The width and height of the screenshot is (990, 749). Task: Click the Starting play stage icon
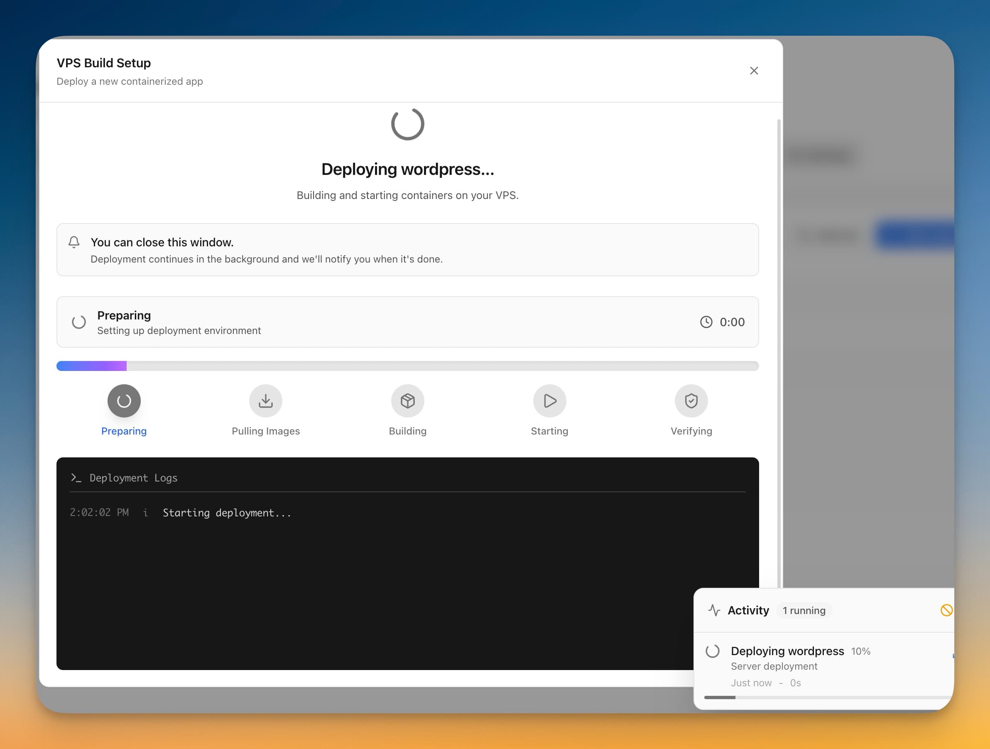549,401
